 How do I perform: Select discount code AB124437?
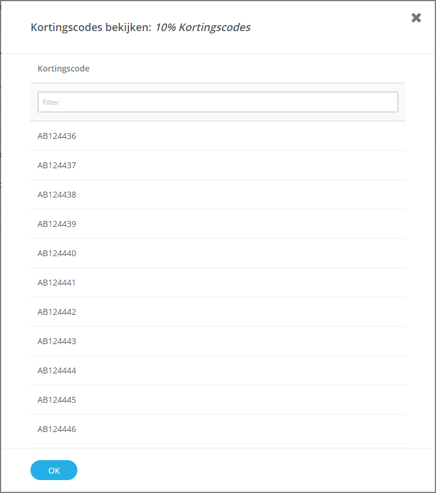tap(56, 165)
